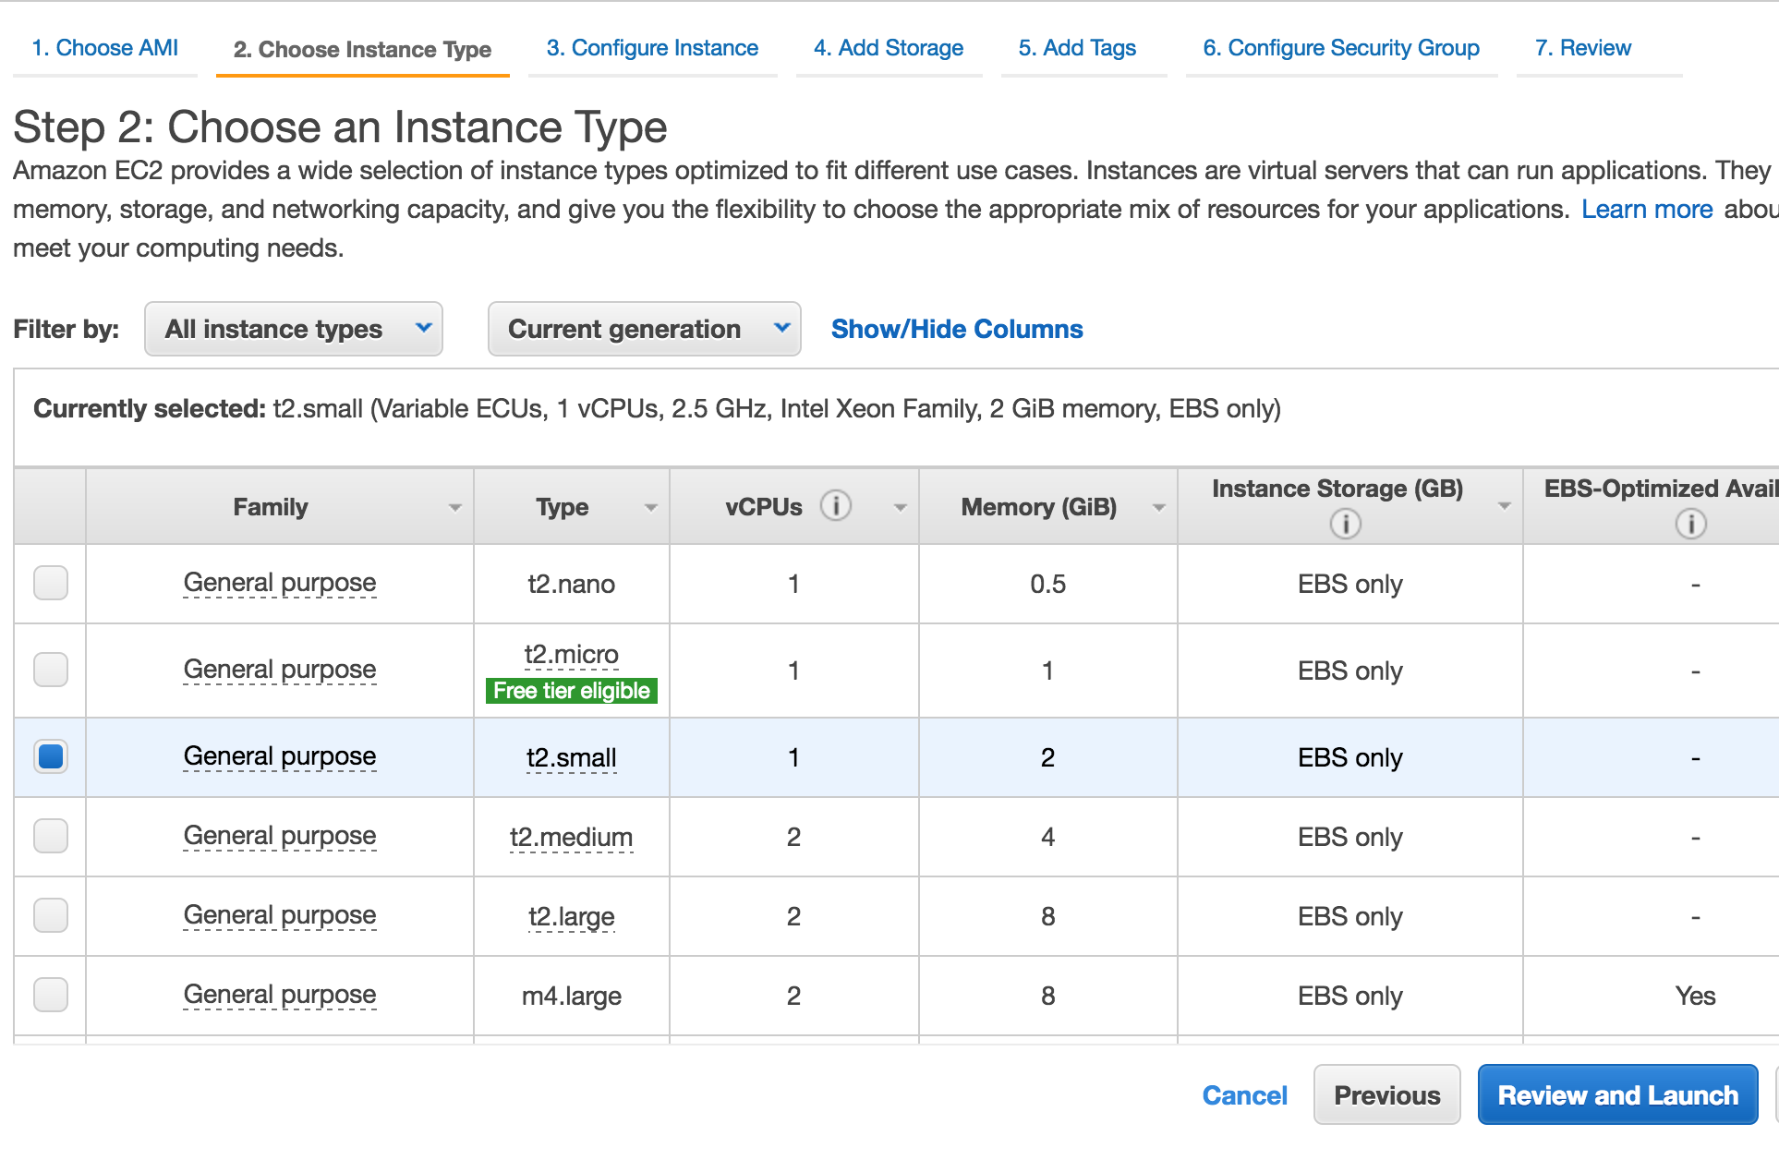The height and width of the screenshot is (1160, 1779).
Task: Select the m4.large instance checkbox
Action: (51, 995)
